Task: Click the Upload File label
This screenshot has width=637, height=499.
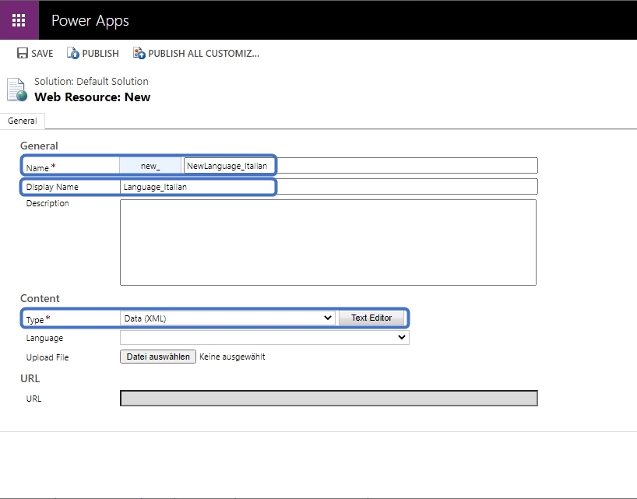Action: pos(48,357)
